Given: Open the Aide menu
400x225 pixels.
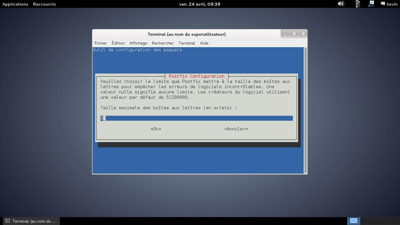Looking at the screenshot, I should [204, 43].
